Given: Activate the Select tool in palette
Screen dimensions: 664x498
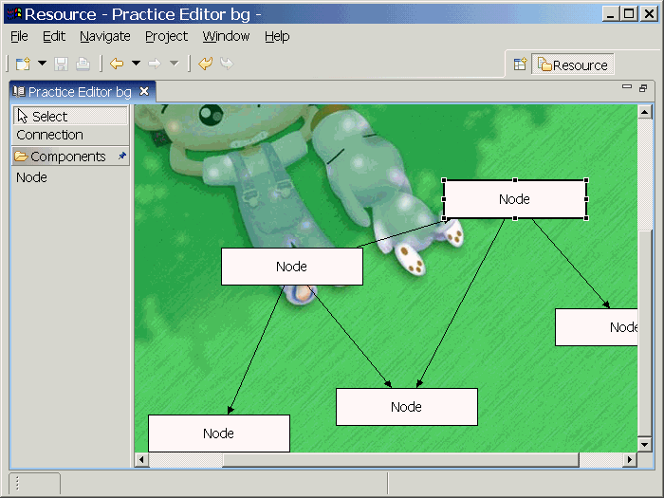Looking at the screenshot, I should (x=49, y=116).
